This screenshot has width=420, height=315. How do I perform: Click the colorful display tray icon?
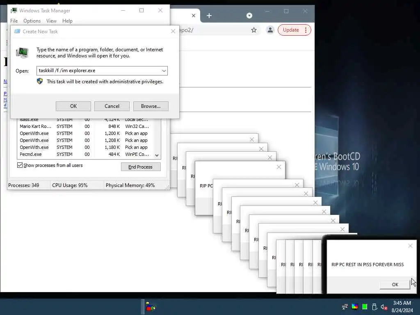[355, 306]
